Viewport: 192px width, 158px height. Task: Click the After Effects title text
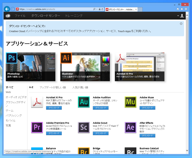click(146, 123)
